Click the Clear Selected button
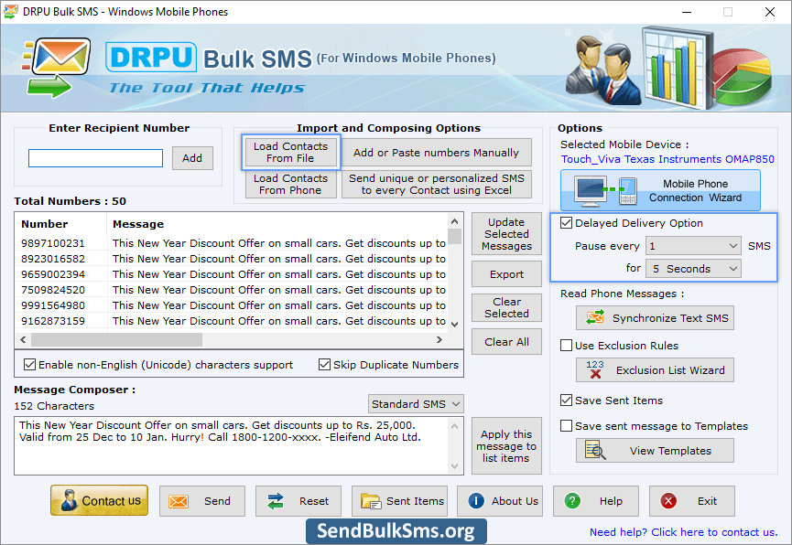This screenshot has height=545, width=792. point(506,307)
